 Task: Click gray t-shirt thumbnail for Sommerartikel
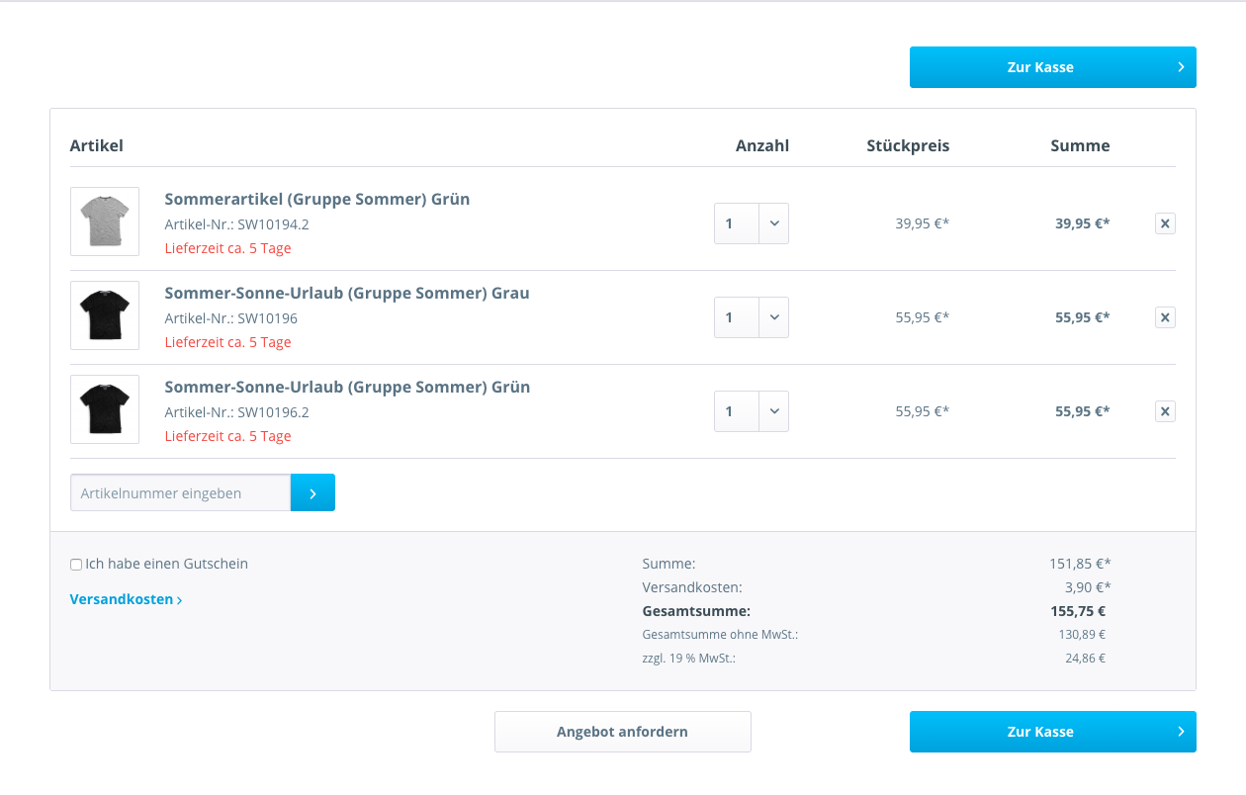[105, 221]
